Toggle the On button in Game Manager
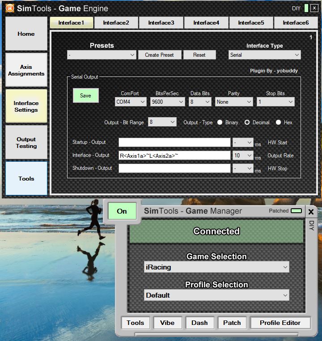 coord(122,211)
